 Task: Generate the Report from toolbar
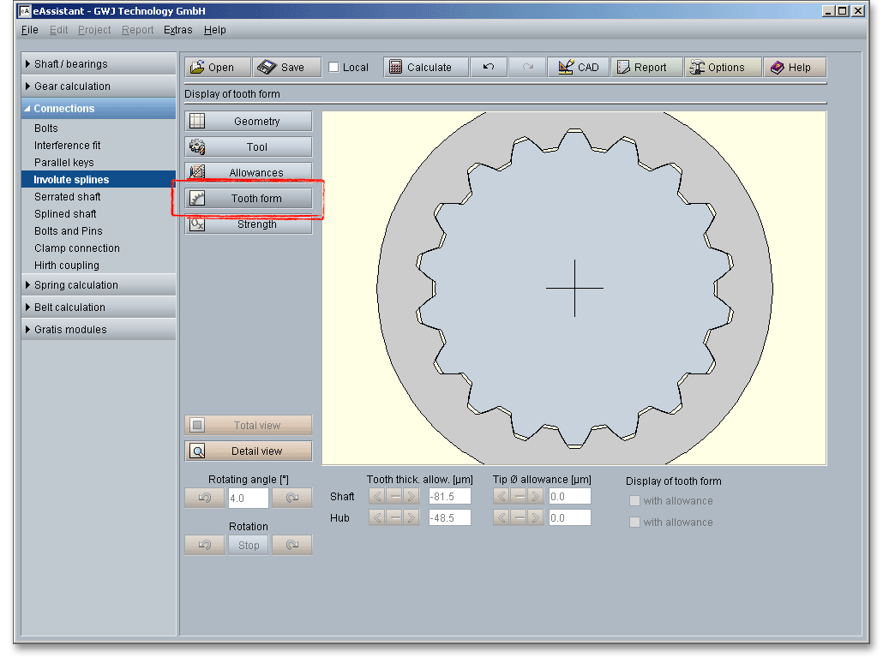(x=647, y=68)
